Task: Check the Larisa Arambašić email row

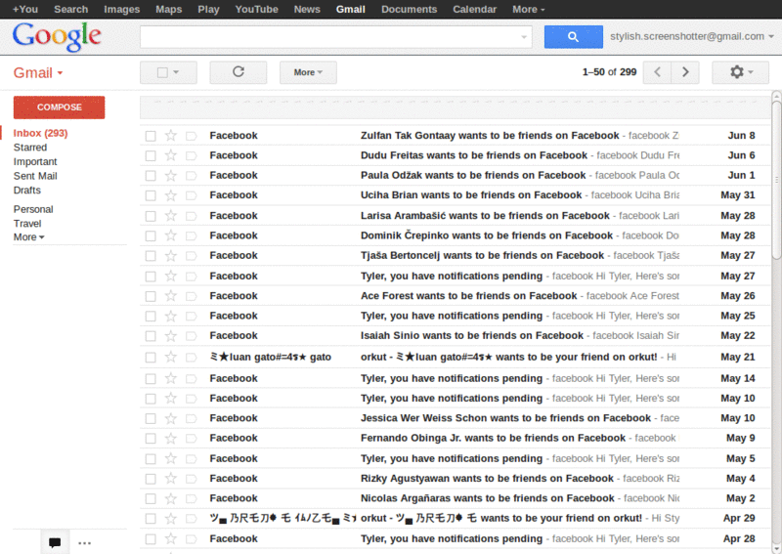Action: tap(151, 216)
